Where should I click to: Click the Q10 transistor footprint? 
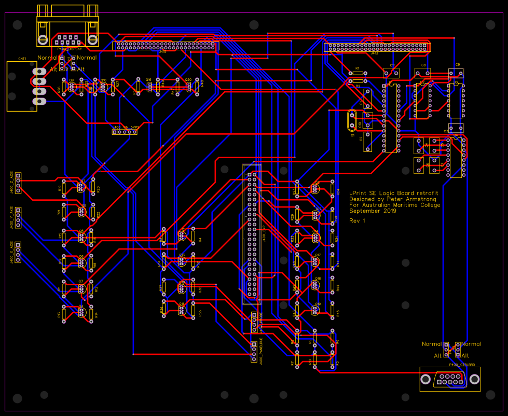coord(103,87)
